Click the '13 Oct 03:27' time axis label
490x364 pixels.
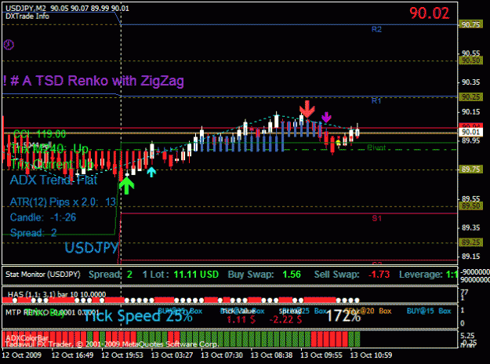(172, 355)
